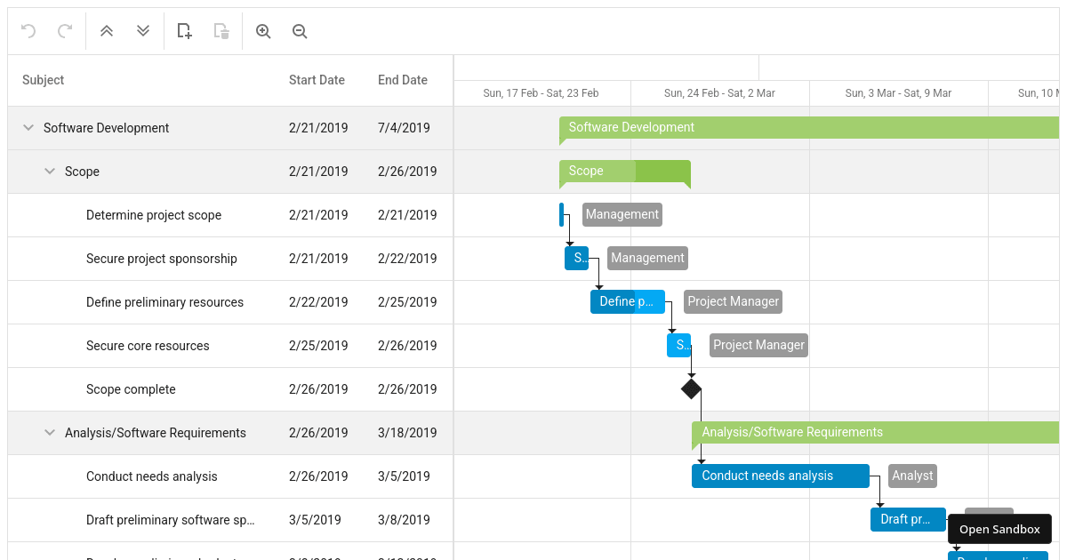Collapse all tasks with double-up chevron
The height and width of the screenshot is (560, 1067).
107,31
